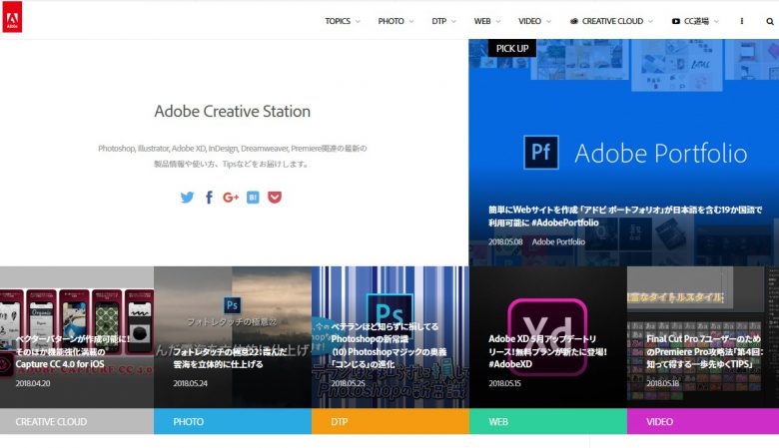
Task: Click the PICK UP label badge
Action: [512, 48]
